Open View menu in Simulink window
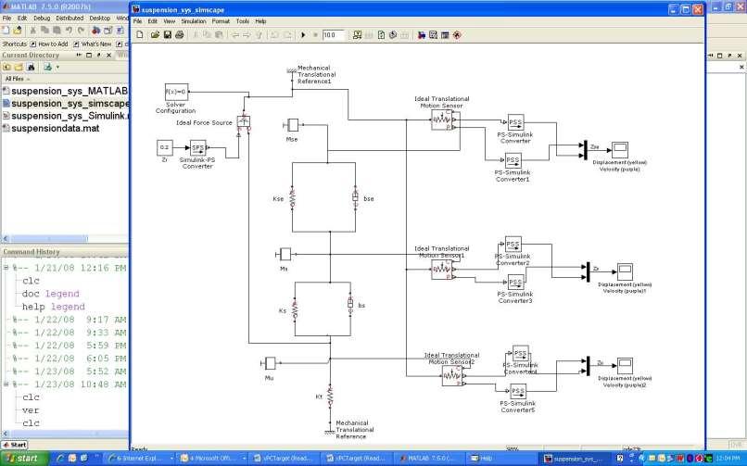The image size is (747, 466). (169, 21)
